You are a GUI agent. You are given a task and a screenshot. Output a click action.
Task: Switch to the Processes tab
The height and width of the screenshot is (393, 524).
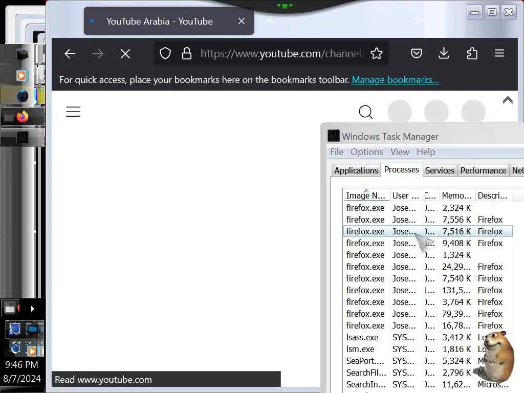pos(401,170)
